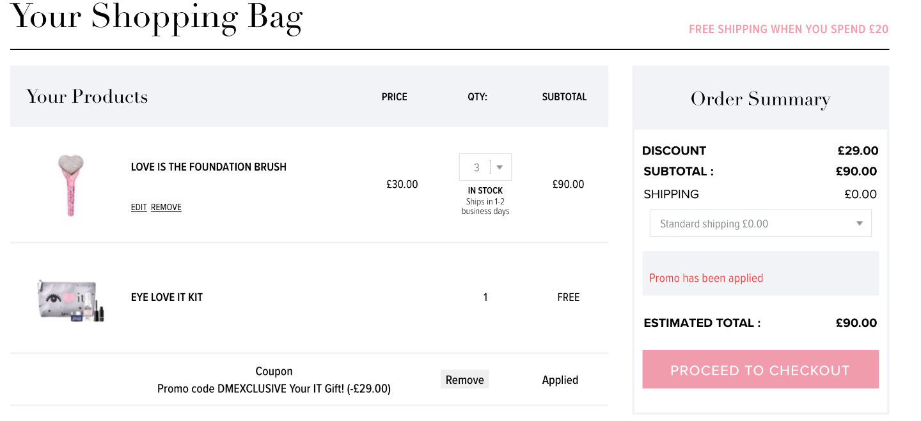Remove the DMEXCLUSIVE coupon

point(465,379)
